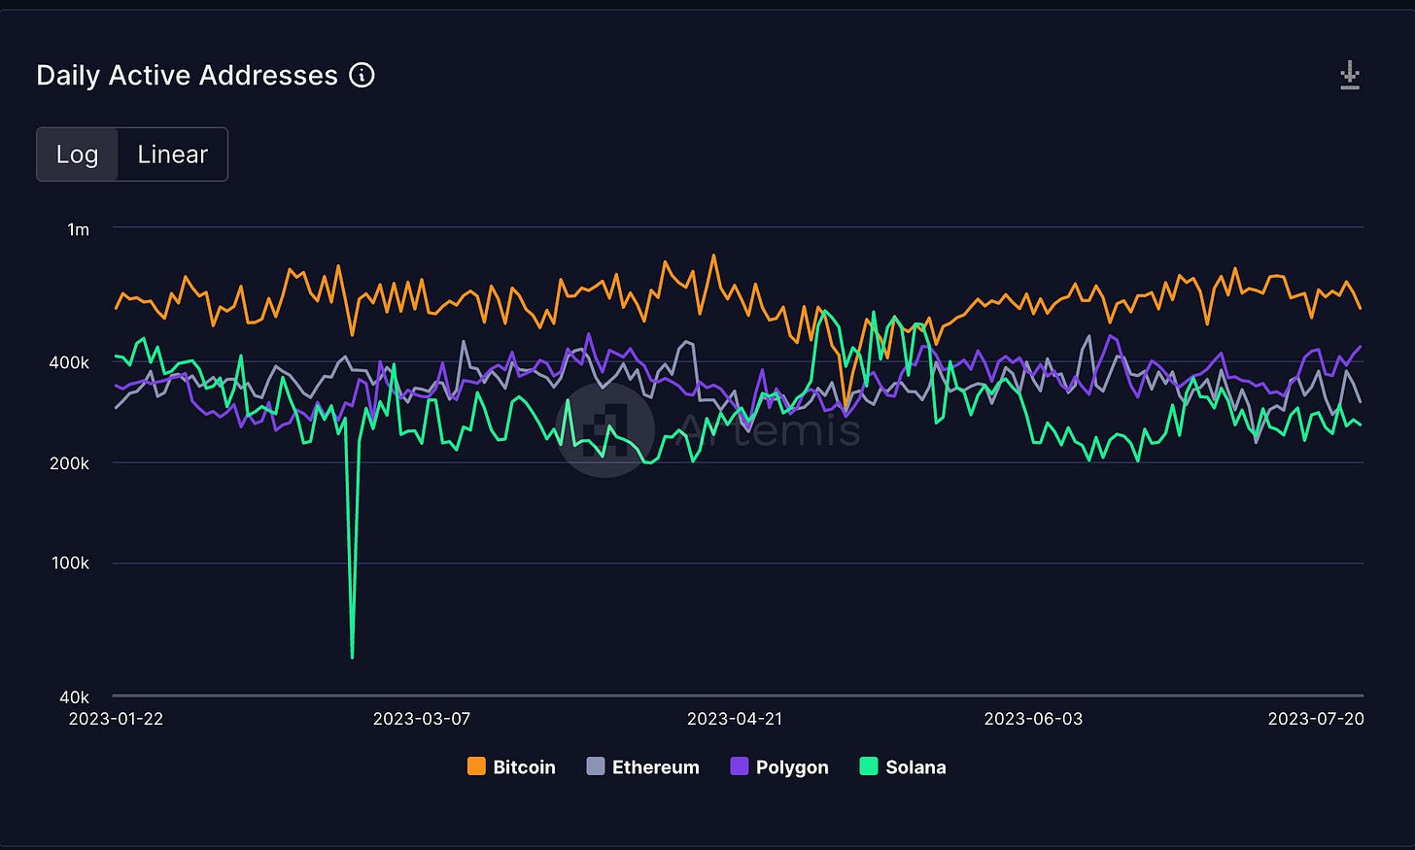
Task: Toggle the Polygon series in the legend
Action: [779, 766]
